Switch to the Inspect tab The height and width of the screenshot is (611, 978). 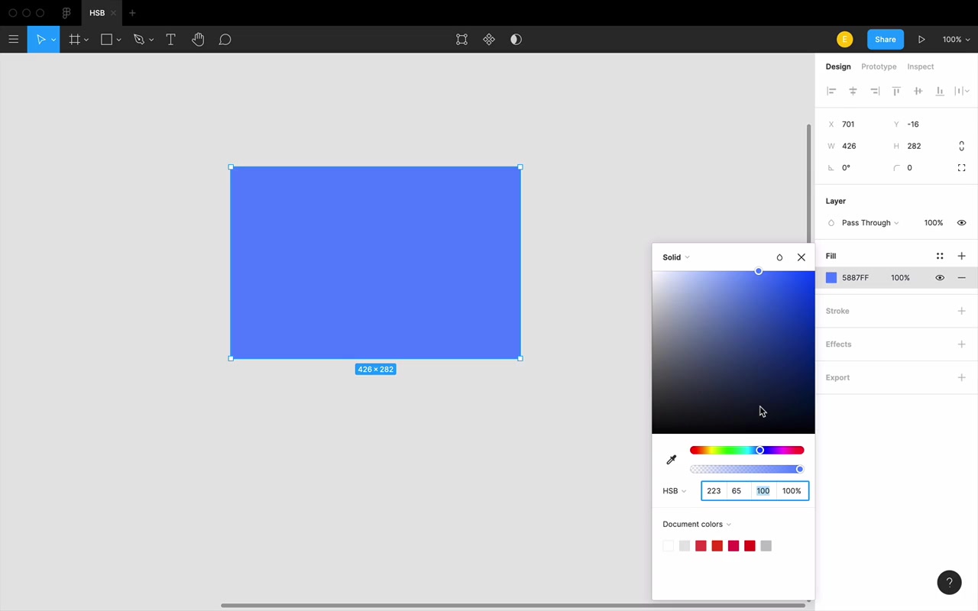pyautogui.click(x=921, y=66)
